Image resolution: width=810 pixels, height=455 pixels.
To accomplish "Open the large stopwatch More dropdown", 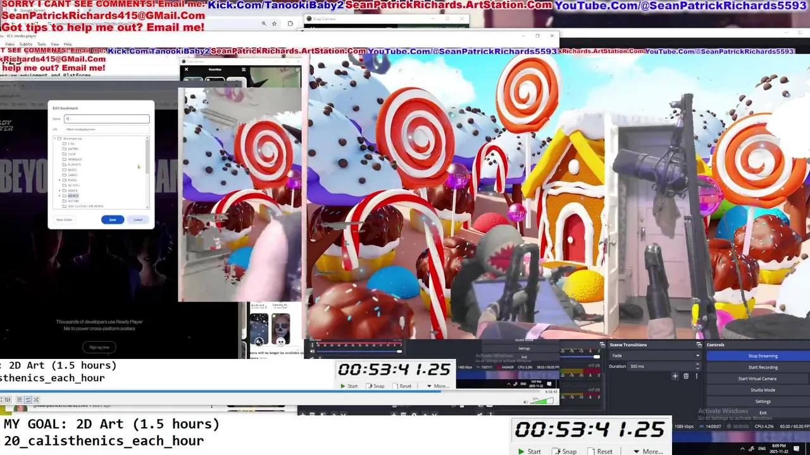I will [648, 451].
